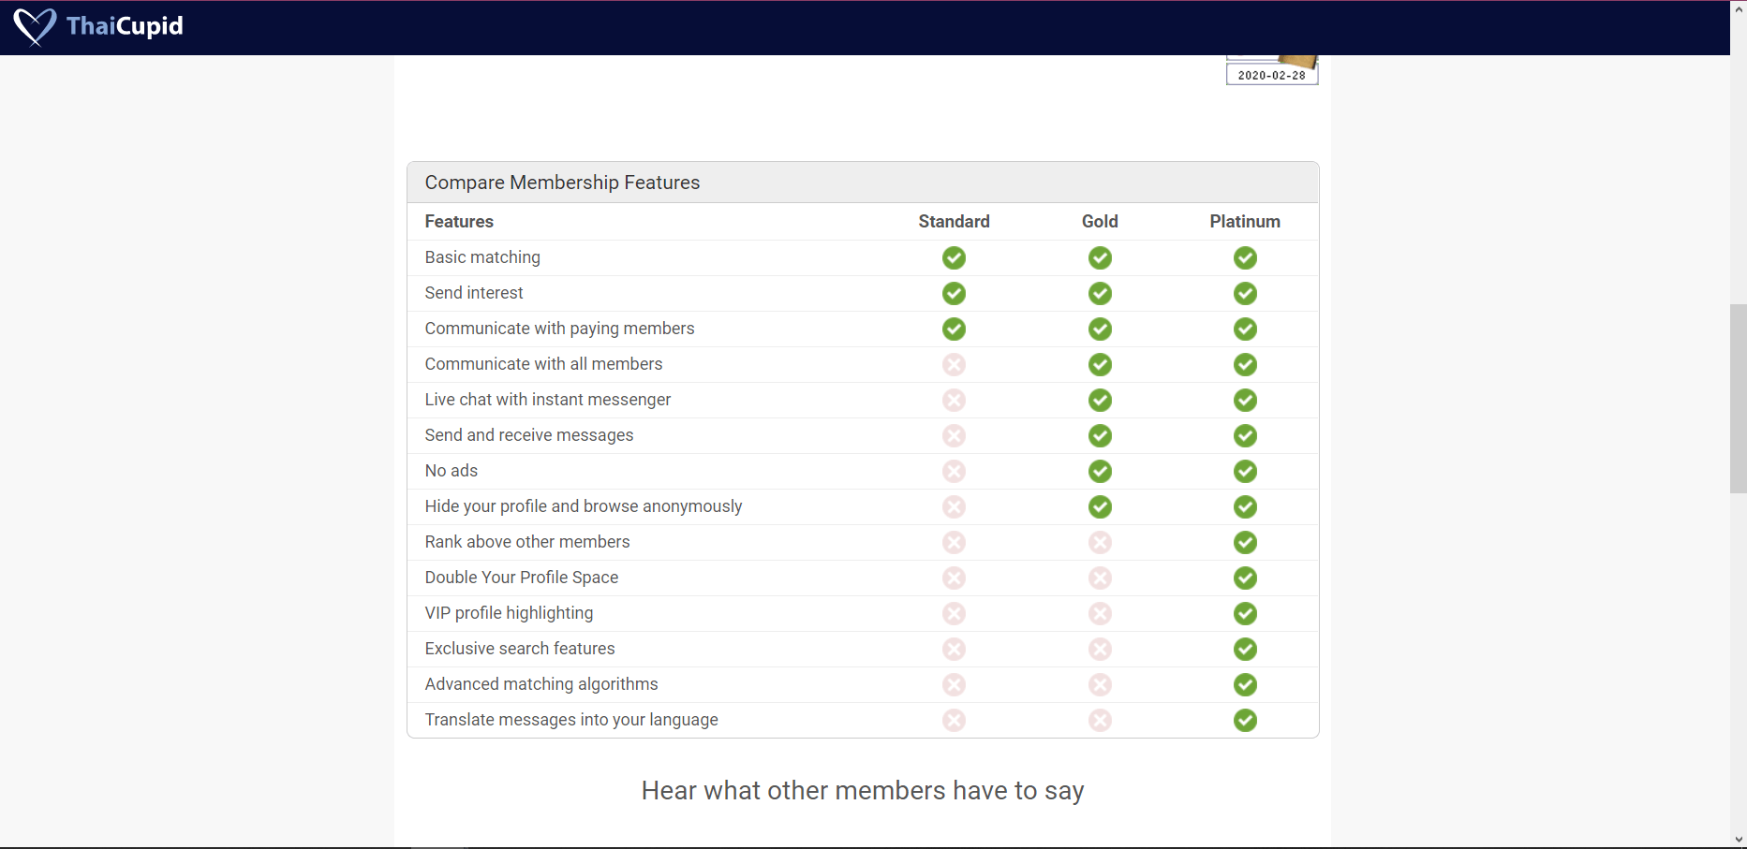Image resolution: width=1747 pixels, height=849 pixels.
Task: Click the Gold column header
Action: (1100, 222)
